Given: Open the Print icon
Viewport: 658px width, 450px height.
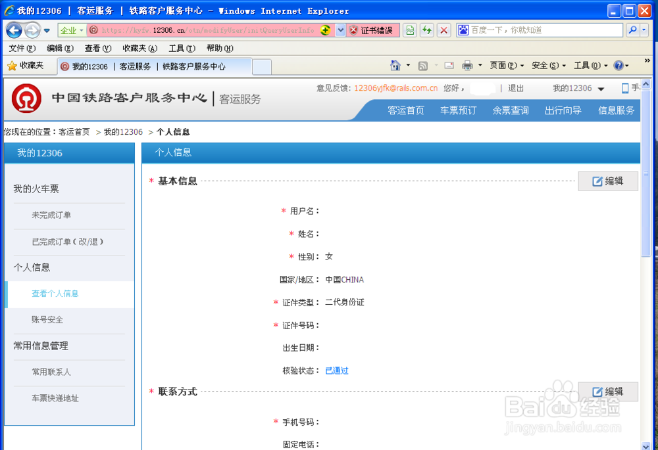Looking at the screenshot, I should 468,66.
